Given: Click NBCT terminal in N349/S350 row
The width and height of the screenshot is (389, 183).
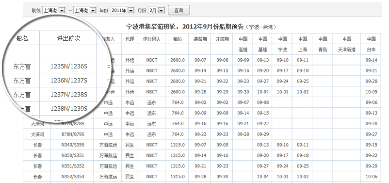Looking at the screenshot, I should pos(152,145).
